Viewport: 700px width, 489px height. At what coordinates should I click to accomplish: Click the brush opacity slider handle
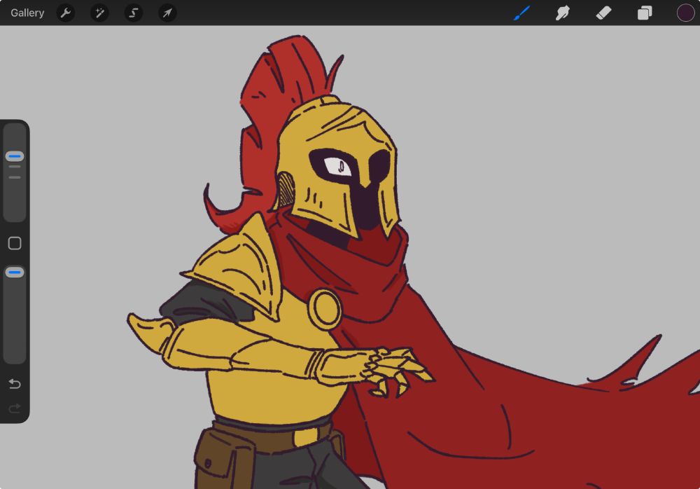click(15, 273)
